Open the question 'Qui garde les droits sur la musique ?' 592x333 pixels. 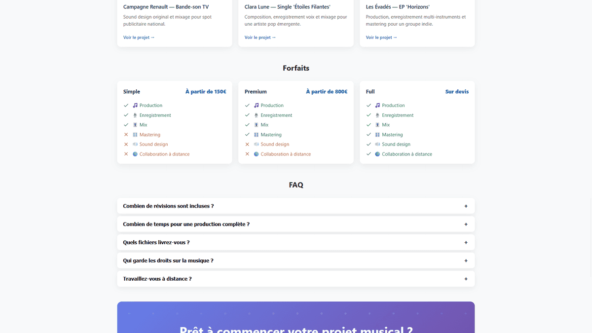(x=296, y=260)
